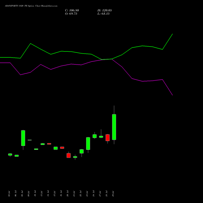Viewport: 203px width, 203px height.
Task: Click the close value C: 106.80
Action: [72, 11]
